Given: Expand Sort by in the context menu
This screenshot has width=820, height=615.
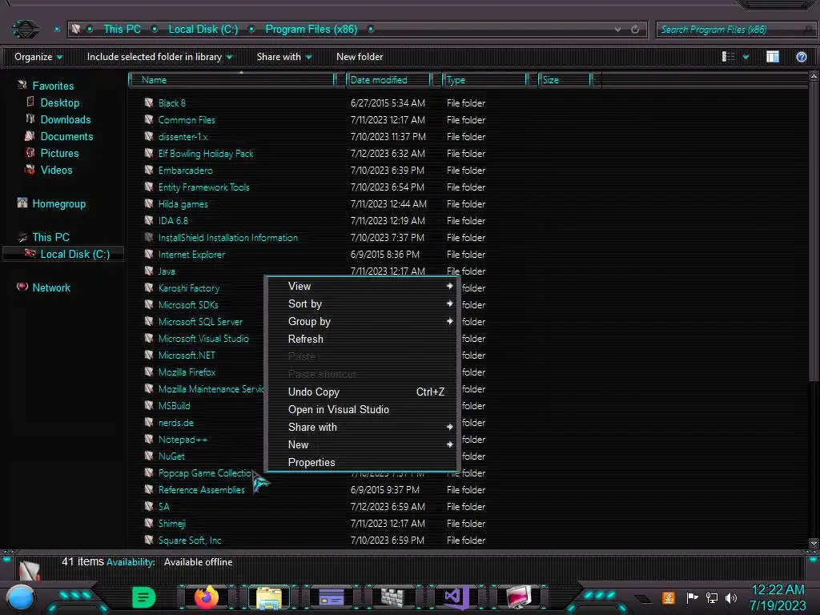Looking at the screenshot, I should 362,303.
